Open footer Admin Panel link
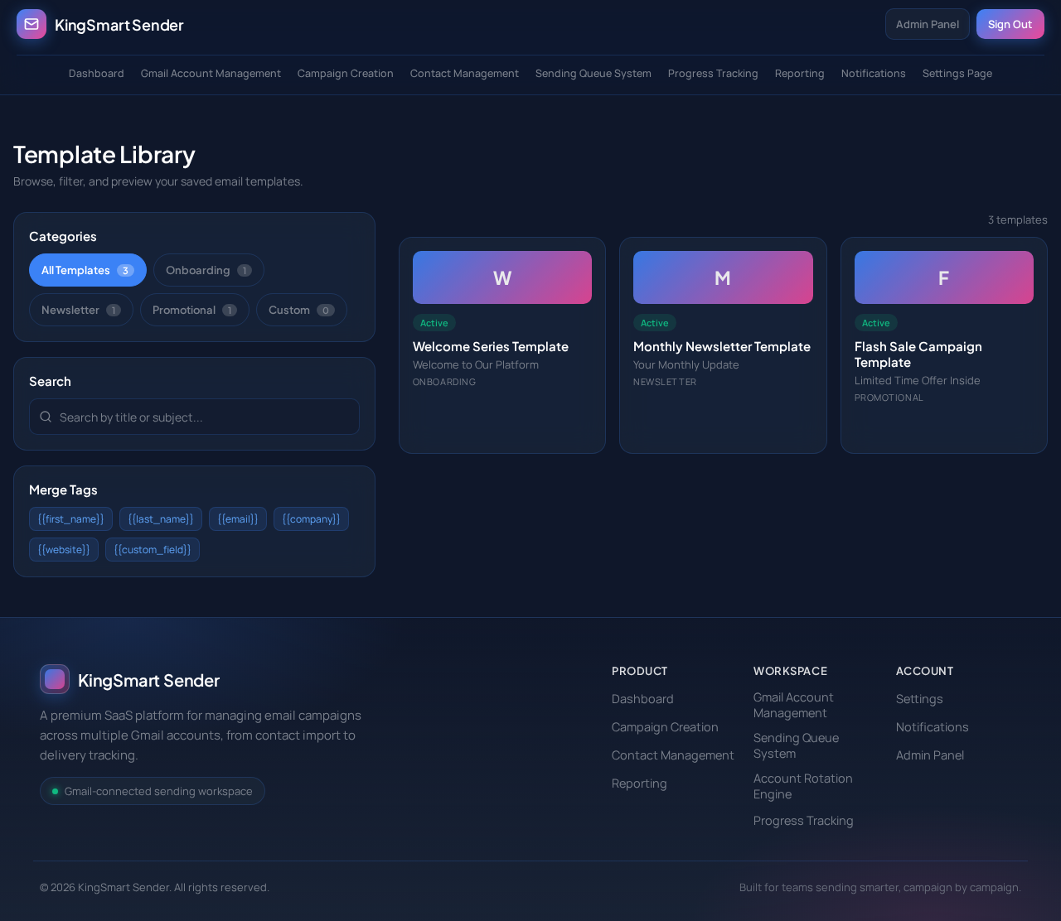The height and width of the screenshot is (921, 1061). 930,755
